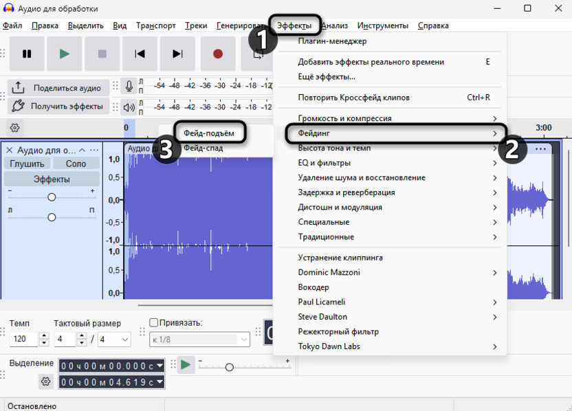Click the track volume gain slider
572x411 pixels.
pos(52,197)
